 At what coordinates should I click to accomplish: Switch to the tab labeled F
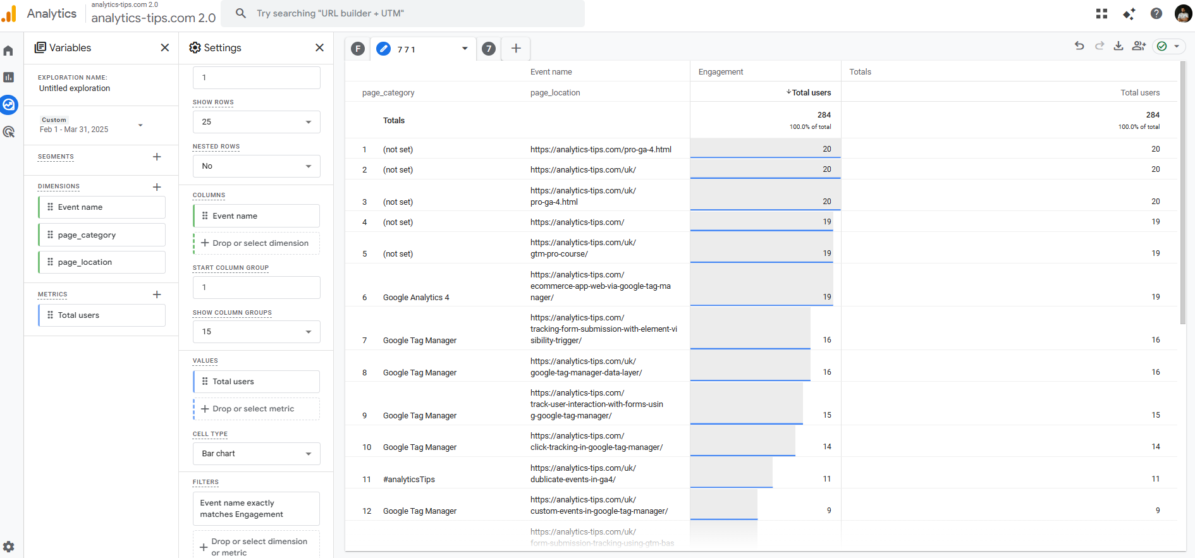tap(358, 49)
